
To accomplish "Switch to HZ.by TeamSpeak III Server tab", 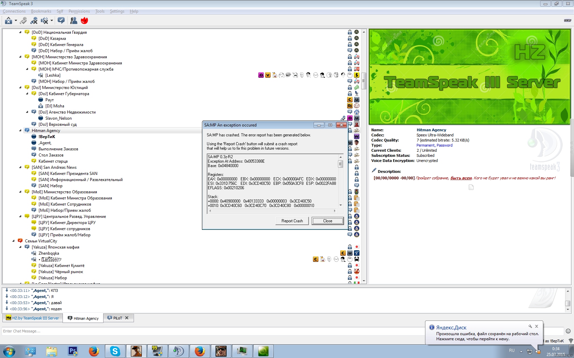I will coord(33,318).
